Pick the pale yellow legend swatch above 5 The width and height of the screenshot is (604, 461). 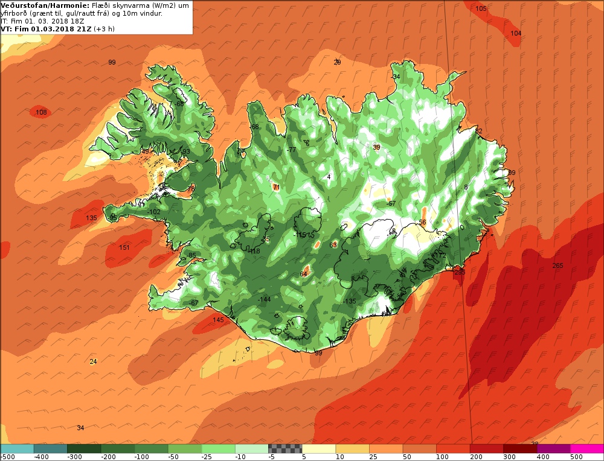(x=318, y=448)
